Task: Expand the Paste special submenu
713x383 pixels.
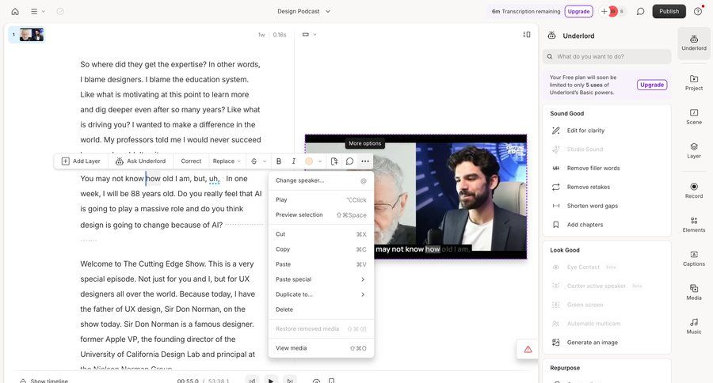Action: coord(321,279)
